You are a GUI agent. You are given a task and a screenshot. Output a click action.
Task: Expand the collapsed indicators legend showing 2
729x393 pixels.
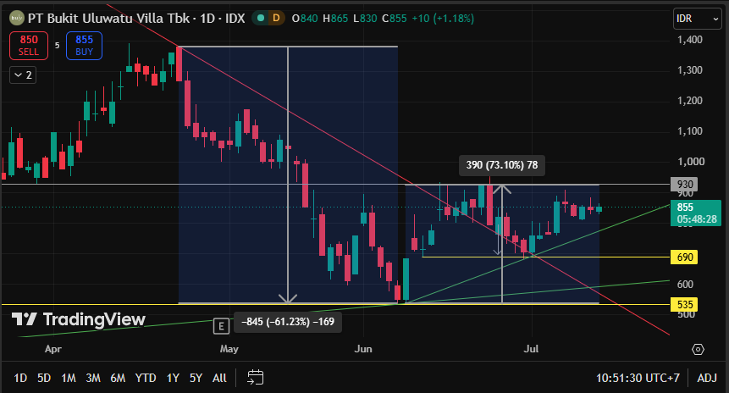tap(23, 75)
